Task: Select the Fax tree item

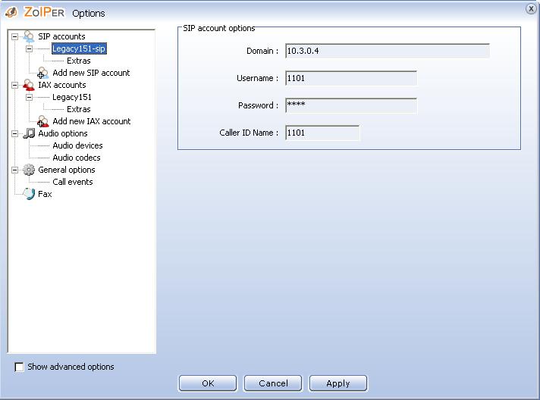Action: (45, 194)
